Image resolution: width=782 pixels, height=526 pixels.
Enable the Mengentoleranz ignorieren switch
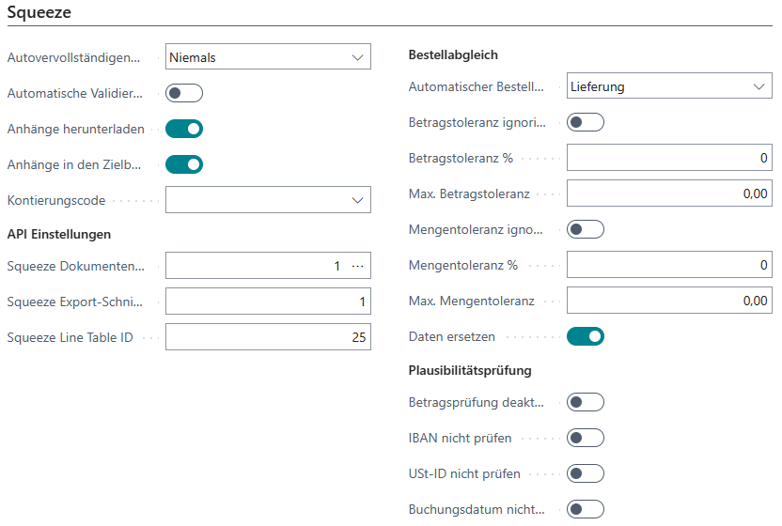(x=586, y=229)
